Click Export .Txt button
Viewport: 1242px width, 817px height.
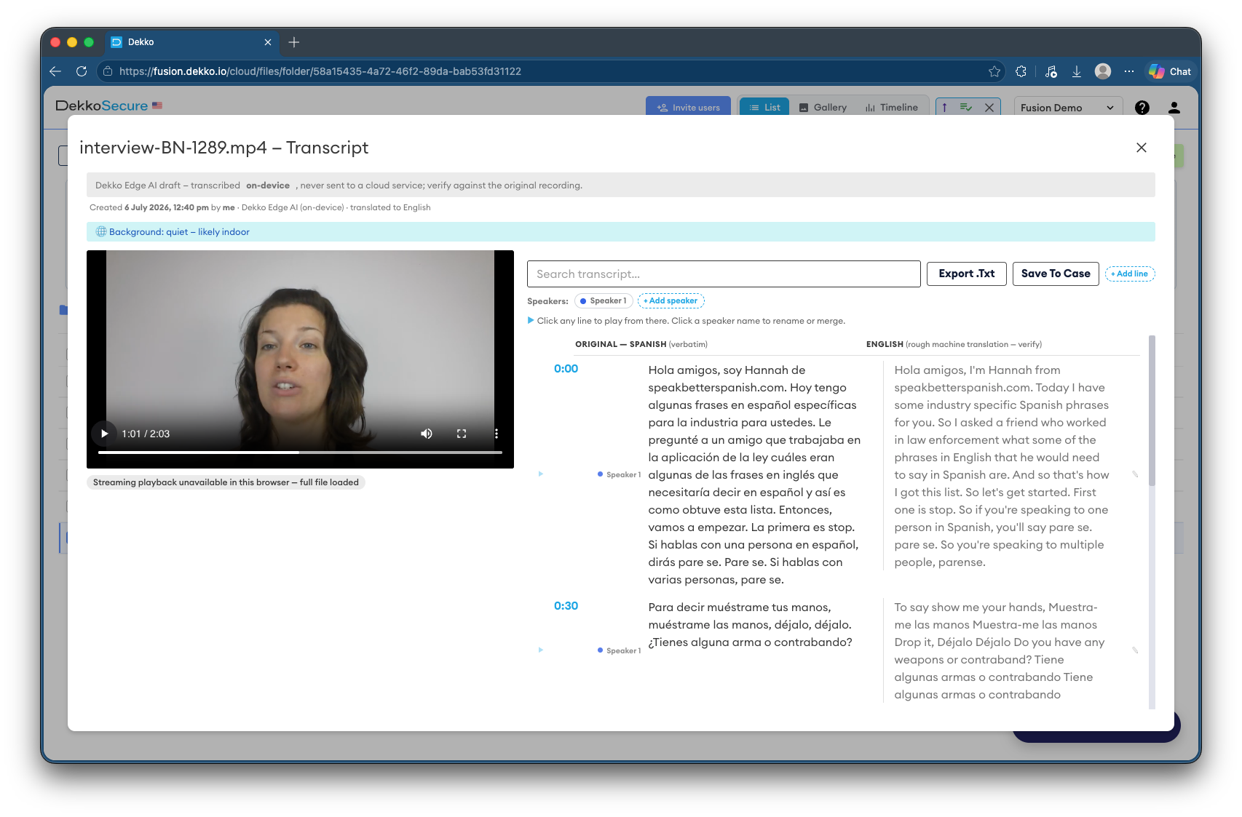click(966, 274)
